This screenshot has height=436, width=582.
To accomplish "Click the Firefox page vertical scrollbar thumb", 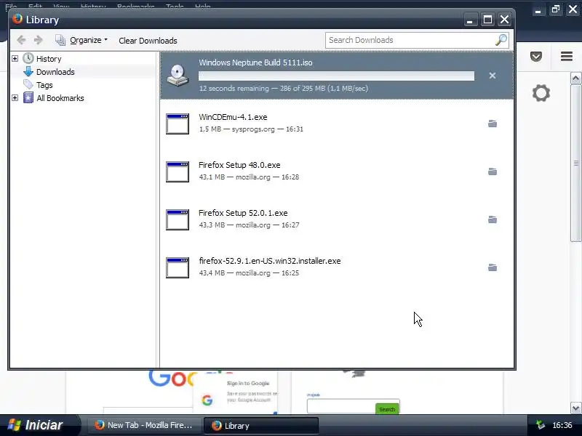I will click(x=575, y=163).
